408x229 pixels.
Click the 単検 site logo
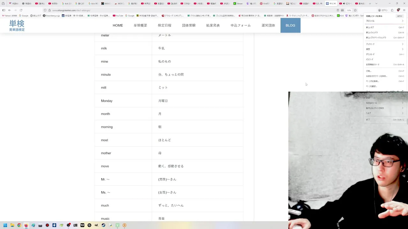click(17, 25)
